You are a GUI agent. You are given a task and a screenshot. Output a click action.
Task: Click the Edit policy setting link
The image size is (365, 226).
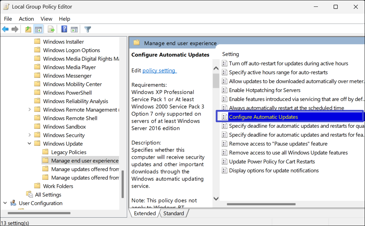click(159, 70)
